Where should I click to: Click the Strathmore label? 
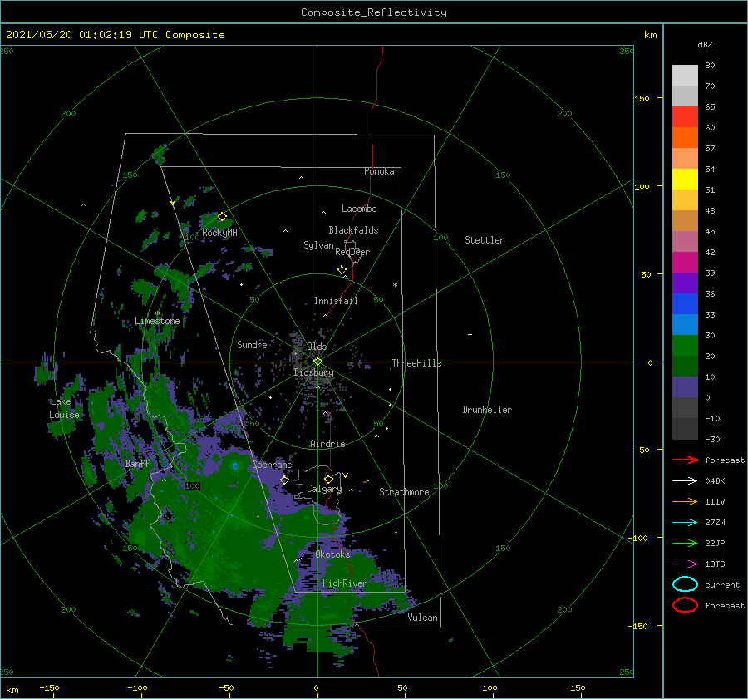(x=404, y=492)
